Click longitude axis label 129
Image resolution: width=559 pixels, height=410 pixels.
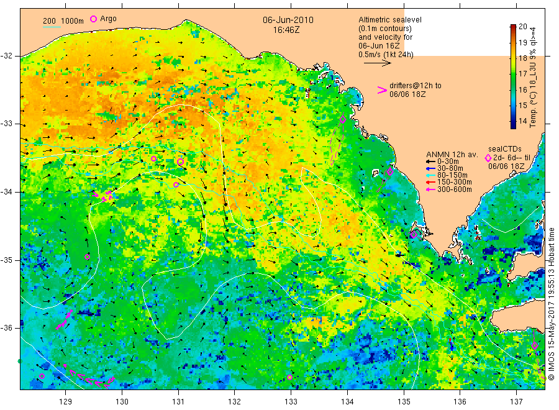pyautogui.click(x=66, y=402)
